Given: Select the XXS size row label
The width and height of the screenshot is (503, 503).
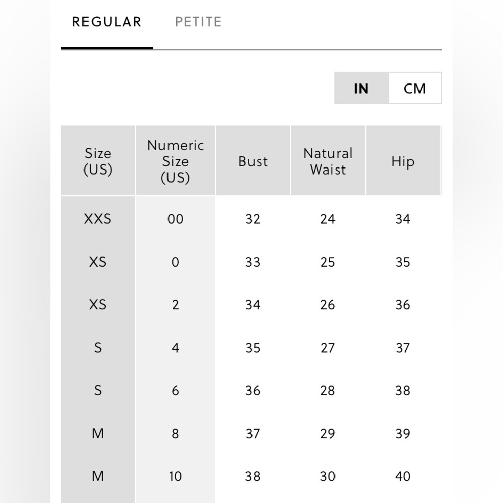Looking at the screenshot, I should tap(98, 219).
